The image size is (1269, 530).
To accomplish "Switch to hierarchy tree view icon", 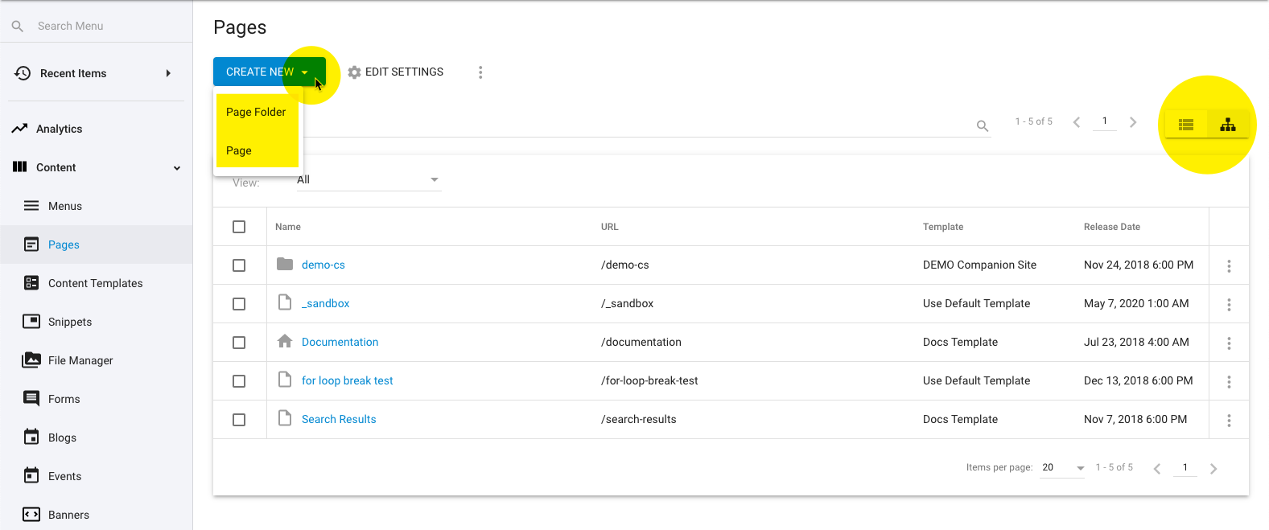I will point(1227,125).
